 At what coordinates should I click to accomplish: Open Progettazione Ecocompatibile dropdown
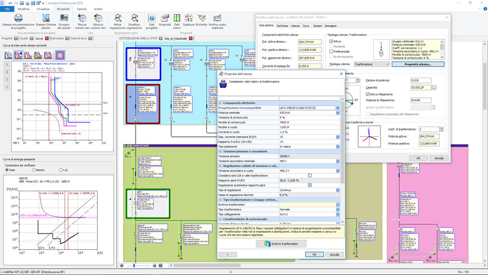338,108
